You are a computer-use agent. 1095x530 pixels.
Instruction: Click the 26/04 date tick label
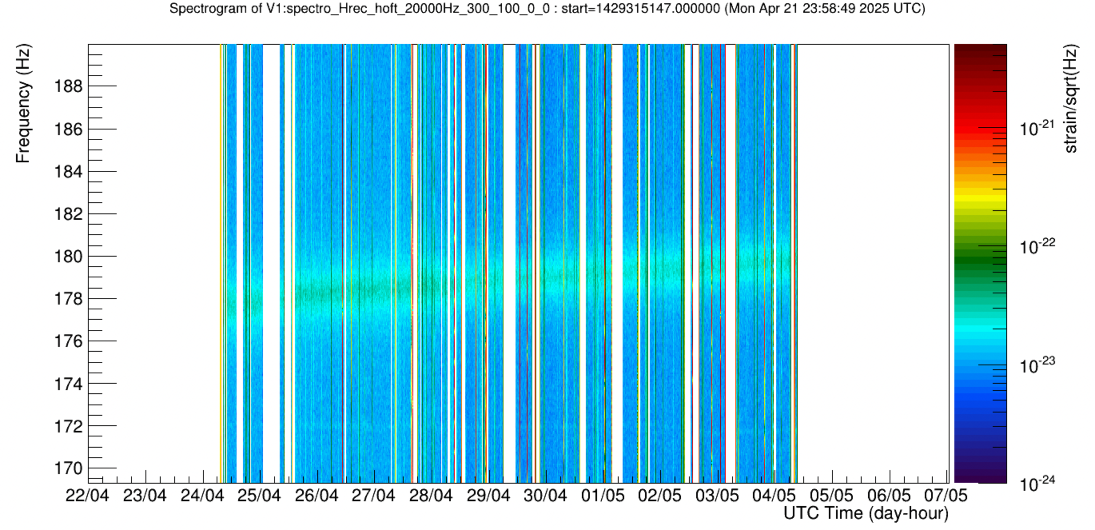316,496
